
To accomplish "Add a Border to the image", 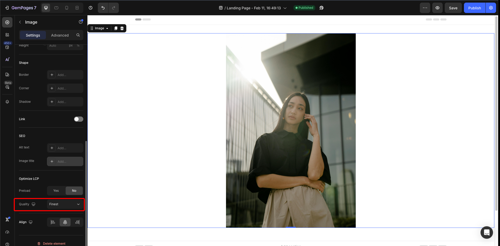I will tap(65, 75).
